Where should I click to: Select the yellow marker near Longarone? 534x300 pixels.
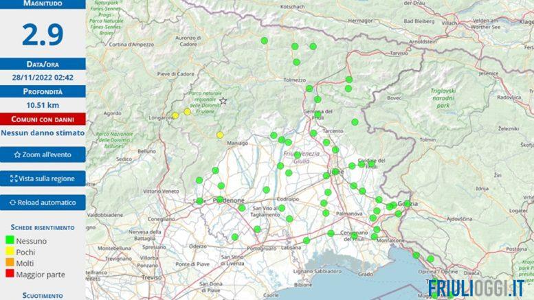[175, 115]
